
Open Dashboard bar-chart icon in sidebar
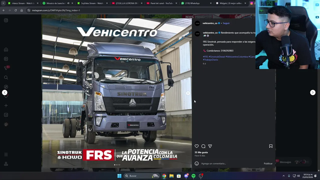pyautogui.click(x=6, y=115)
